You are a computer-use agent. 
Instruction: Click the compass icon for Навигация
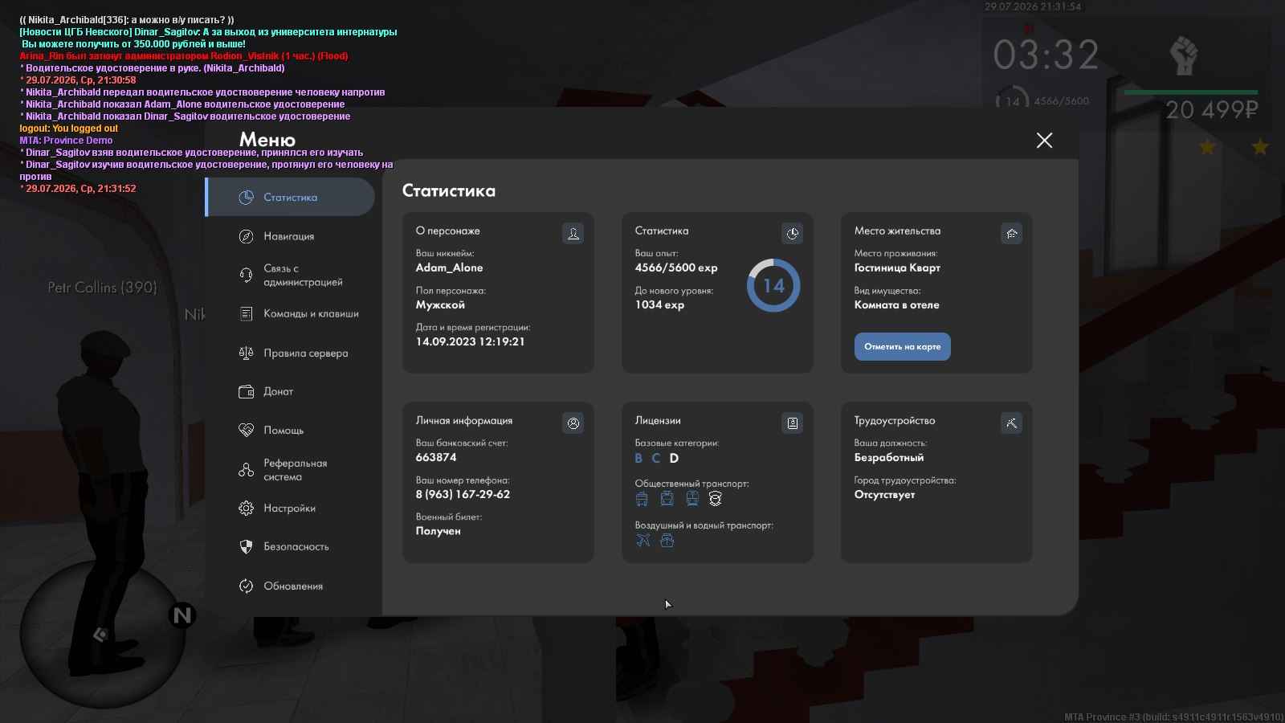pyautogui.click(x=246, y=236)
